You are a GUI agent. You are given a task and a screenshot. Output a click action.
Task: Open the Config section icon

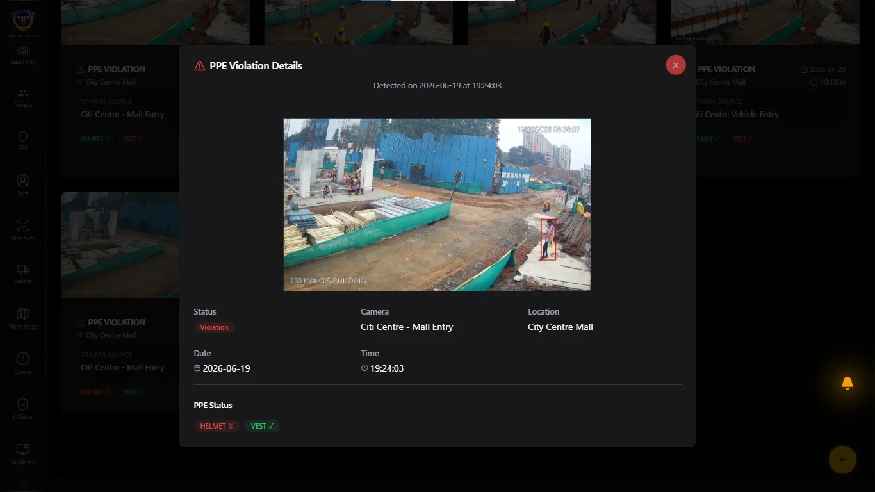tap(23, 359)
